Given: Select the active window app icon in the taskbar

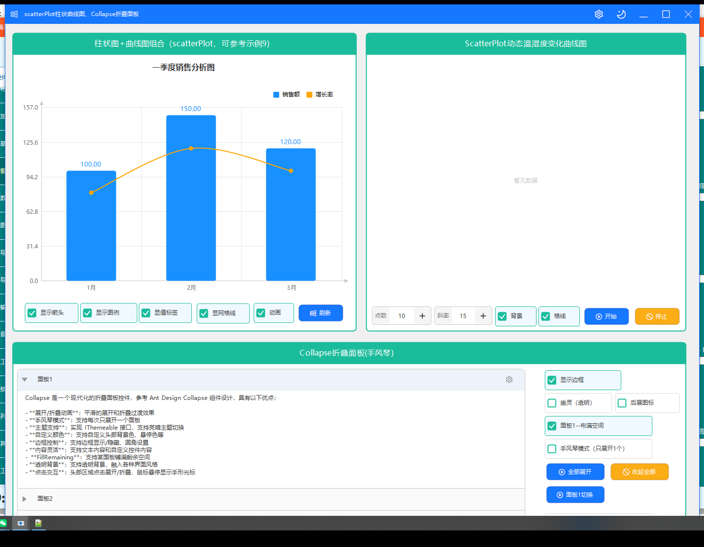Looking at the screenshot, I should [x=21, y=523].
